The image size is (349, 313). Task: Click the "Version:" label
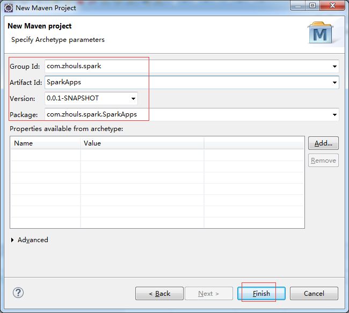tap(22, 99)
